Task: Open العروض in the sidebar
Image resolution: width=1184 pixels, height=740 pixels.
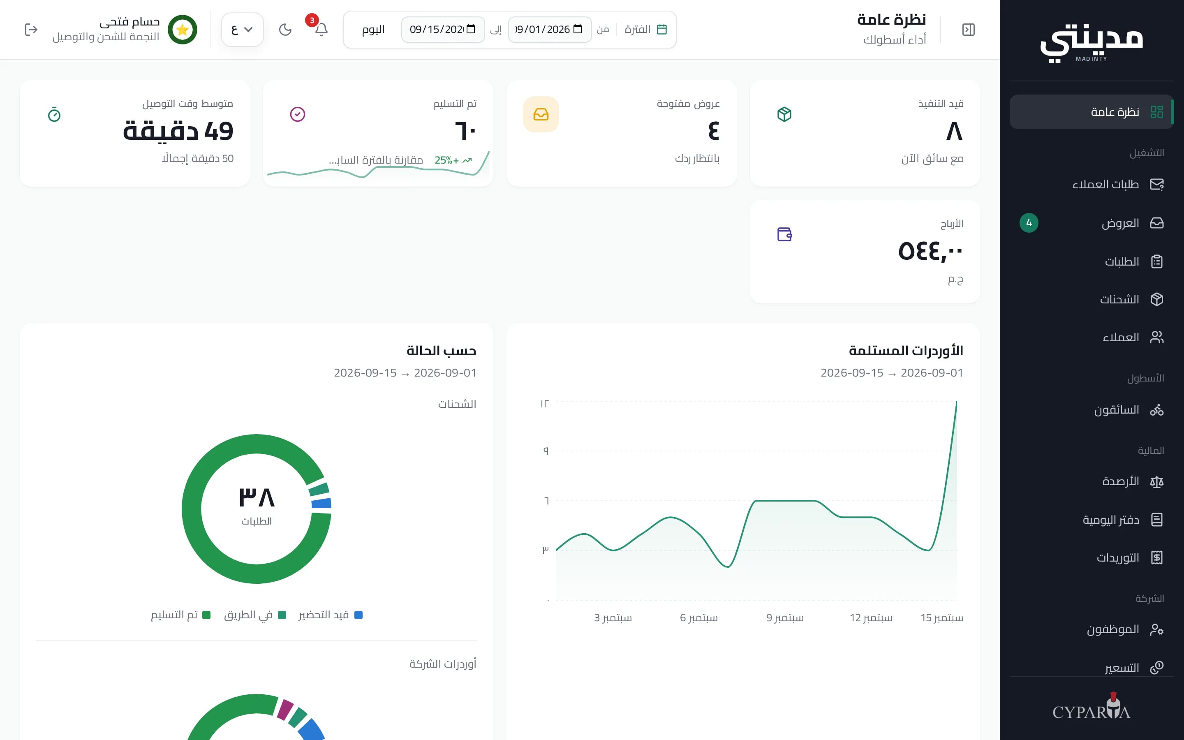Action: [x=1091, y=223]
